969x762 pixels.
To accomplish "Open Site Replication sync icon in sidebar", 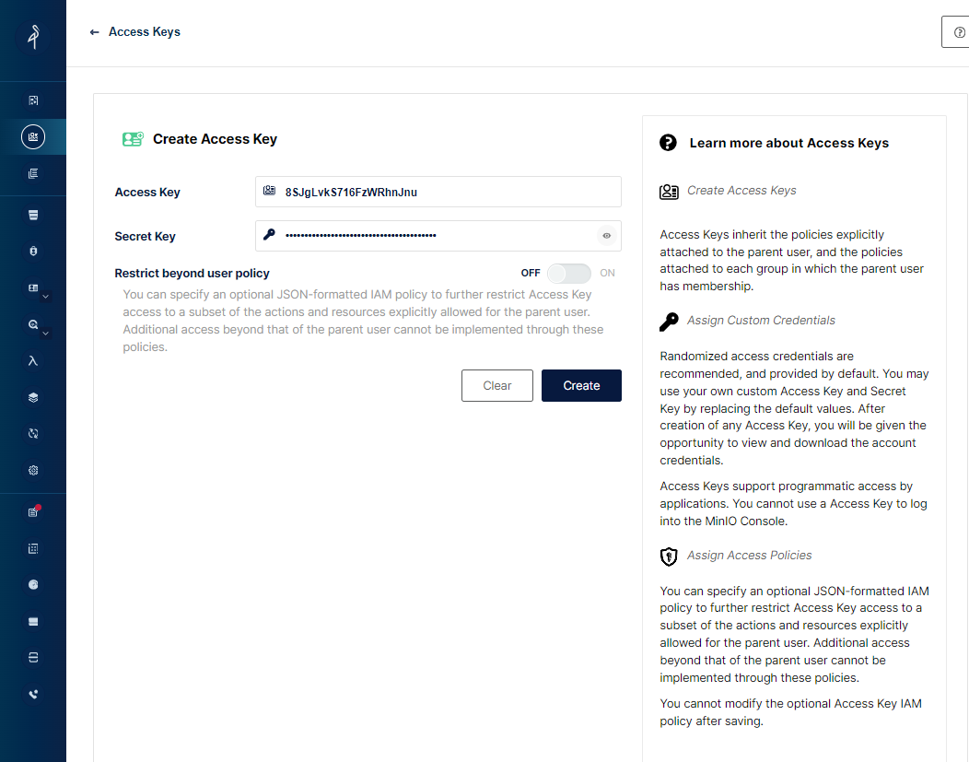I will pyautogui.click(x=33, y=433).
